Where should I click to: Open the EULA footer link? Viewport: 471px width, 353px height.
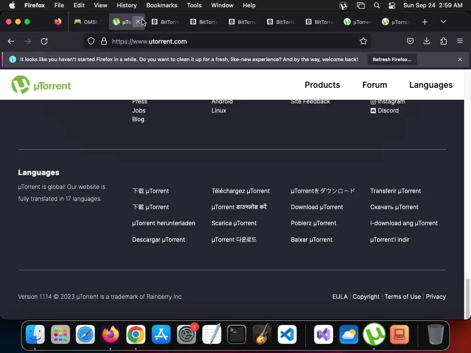[x=340, y=296]
